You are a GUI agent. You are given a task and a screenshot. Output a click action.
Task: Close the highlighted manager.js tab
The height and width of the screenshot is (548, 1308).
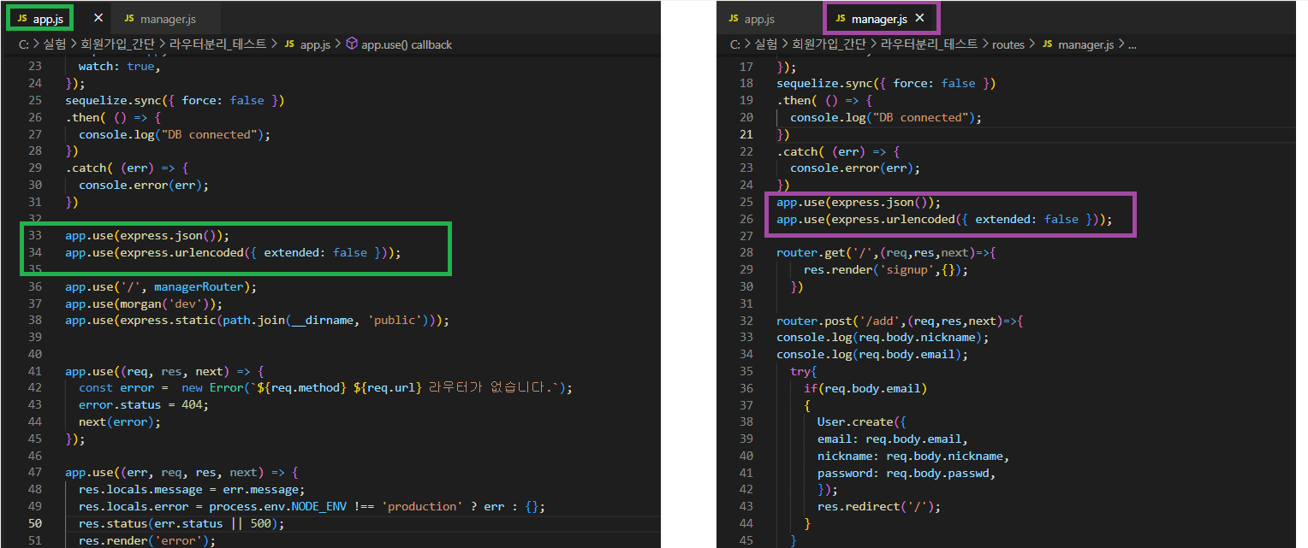920,18
